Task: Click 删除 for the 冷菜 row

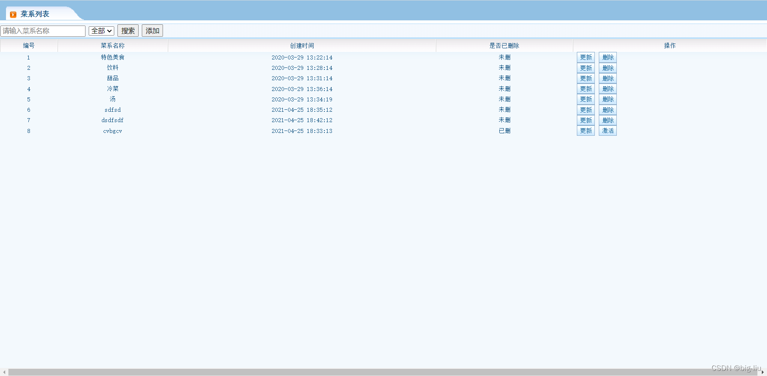Action: [x=608, y=89]
